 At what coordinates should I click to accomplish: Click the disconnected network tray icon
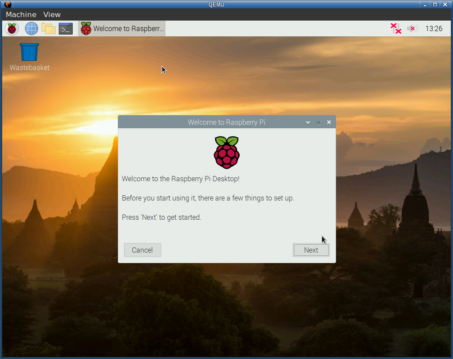tap(396, 28)
